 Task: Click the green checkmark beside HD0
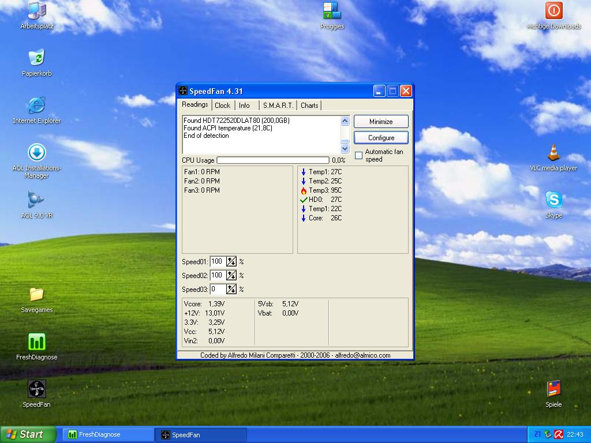point(304,200)
